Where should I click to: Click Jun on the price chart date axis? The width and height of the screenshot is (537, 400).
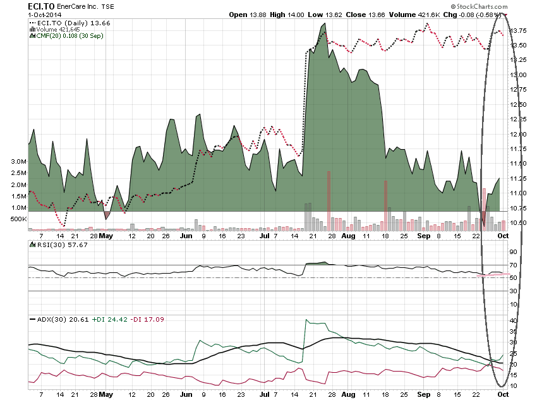coord(186,236)
